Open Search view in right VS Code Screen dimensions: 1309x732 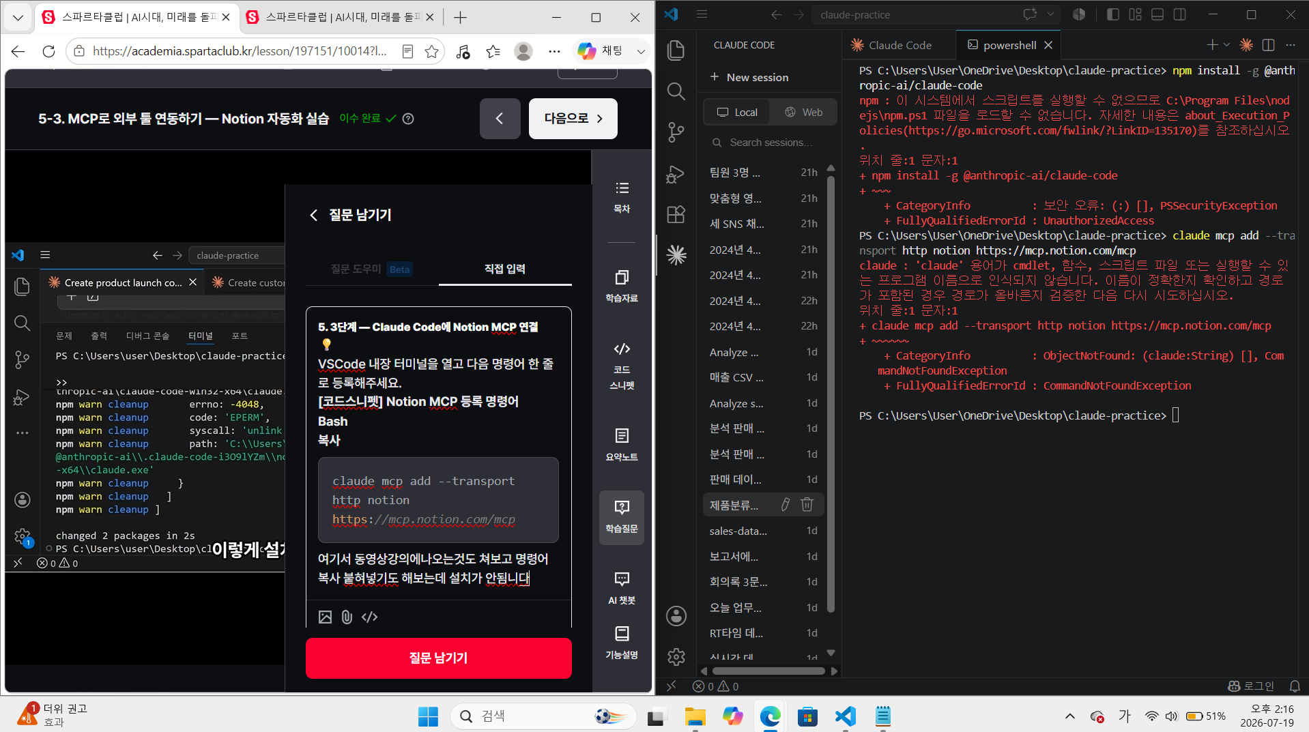[676, 91]
